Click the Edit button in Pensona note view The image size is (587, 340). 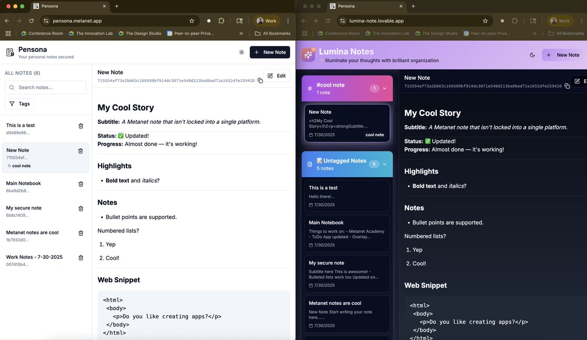pyautogui.click(x=276, y=76)
